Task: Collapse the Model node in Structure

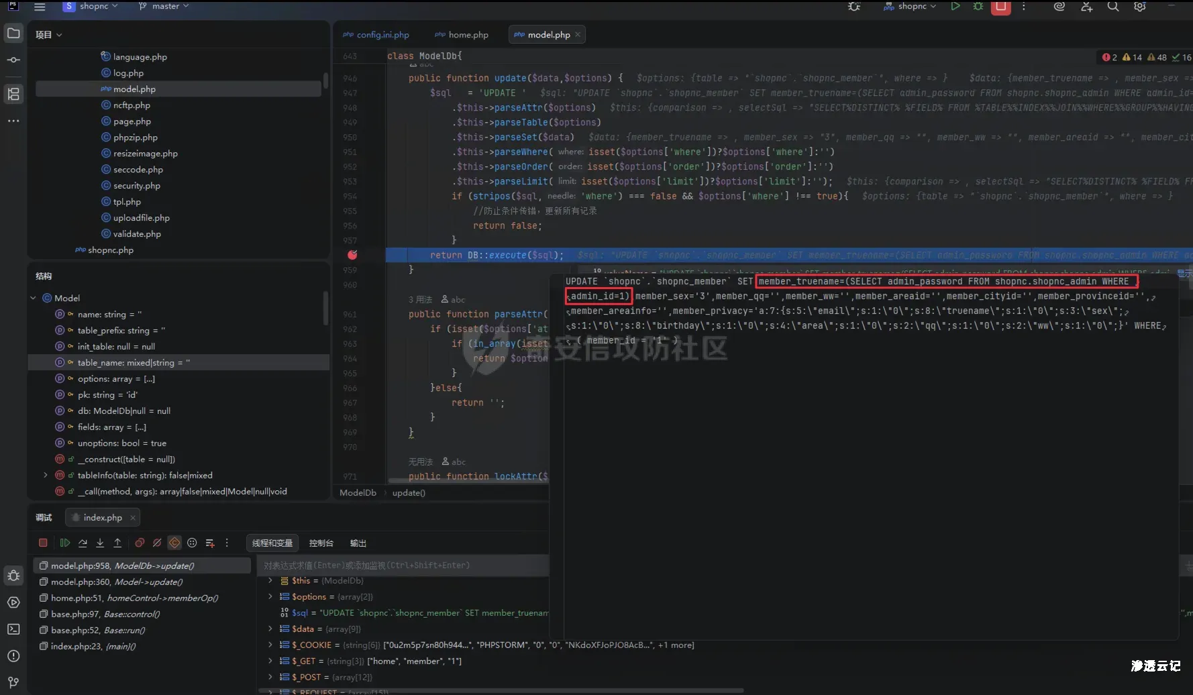Action: [x=34, y=298]
